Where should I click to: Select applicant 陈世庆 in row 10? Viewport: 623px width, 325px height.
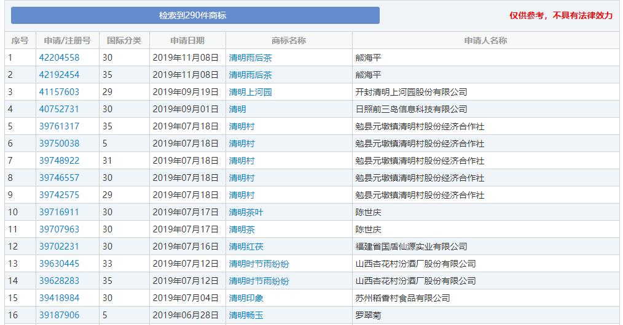tap(368, 212)
